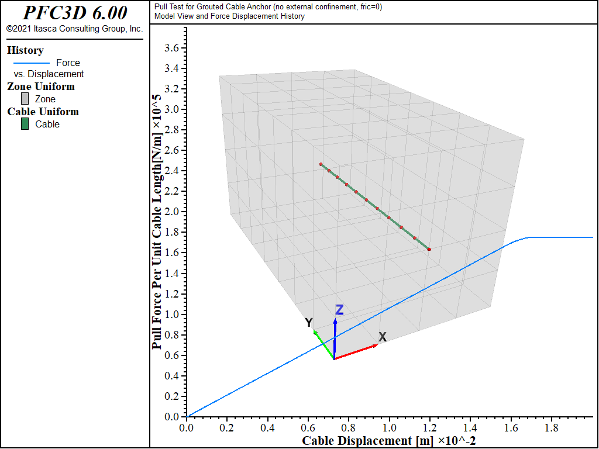Click the green cable element in model
The height and width of the screenshot is (449, 599).
coord(375,206)
